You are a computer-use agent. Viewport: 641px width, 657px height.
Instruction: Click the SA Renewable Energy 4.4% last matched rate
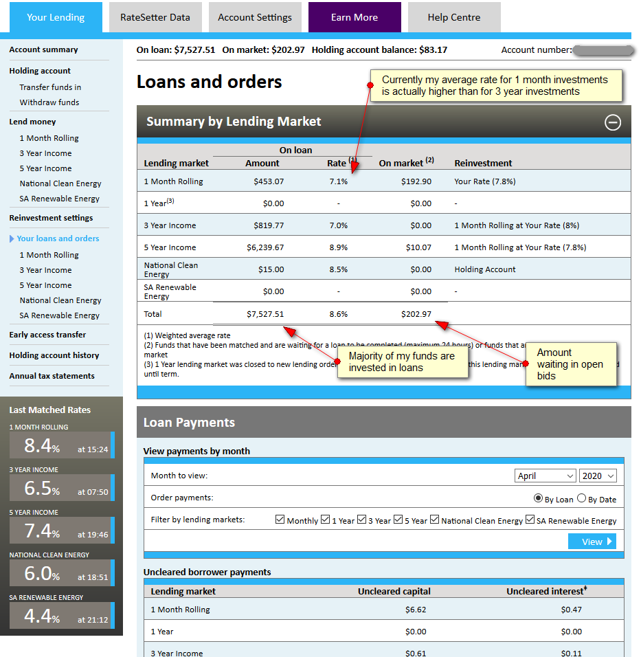pos(62,616)
